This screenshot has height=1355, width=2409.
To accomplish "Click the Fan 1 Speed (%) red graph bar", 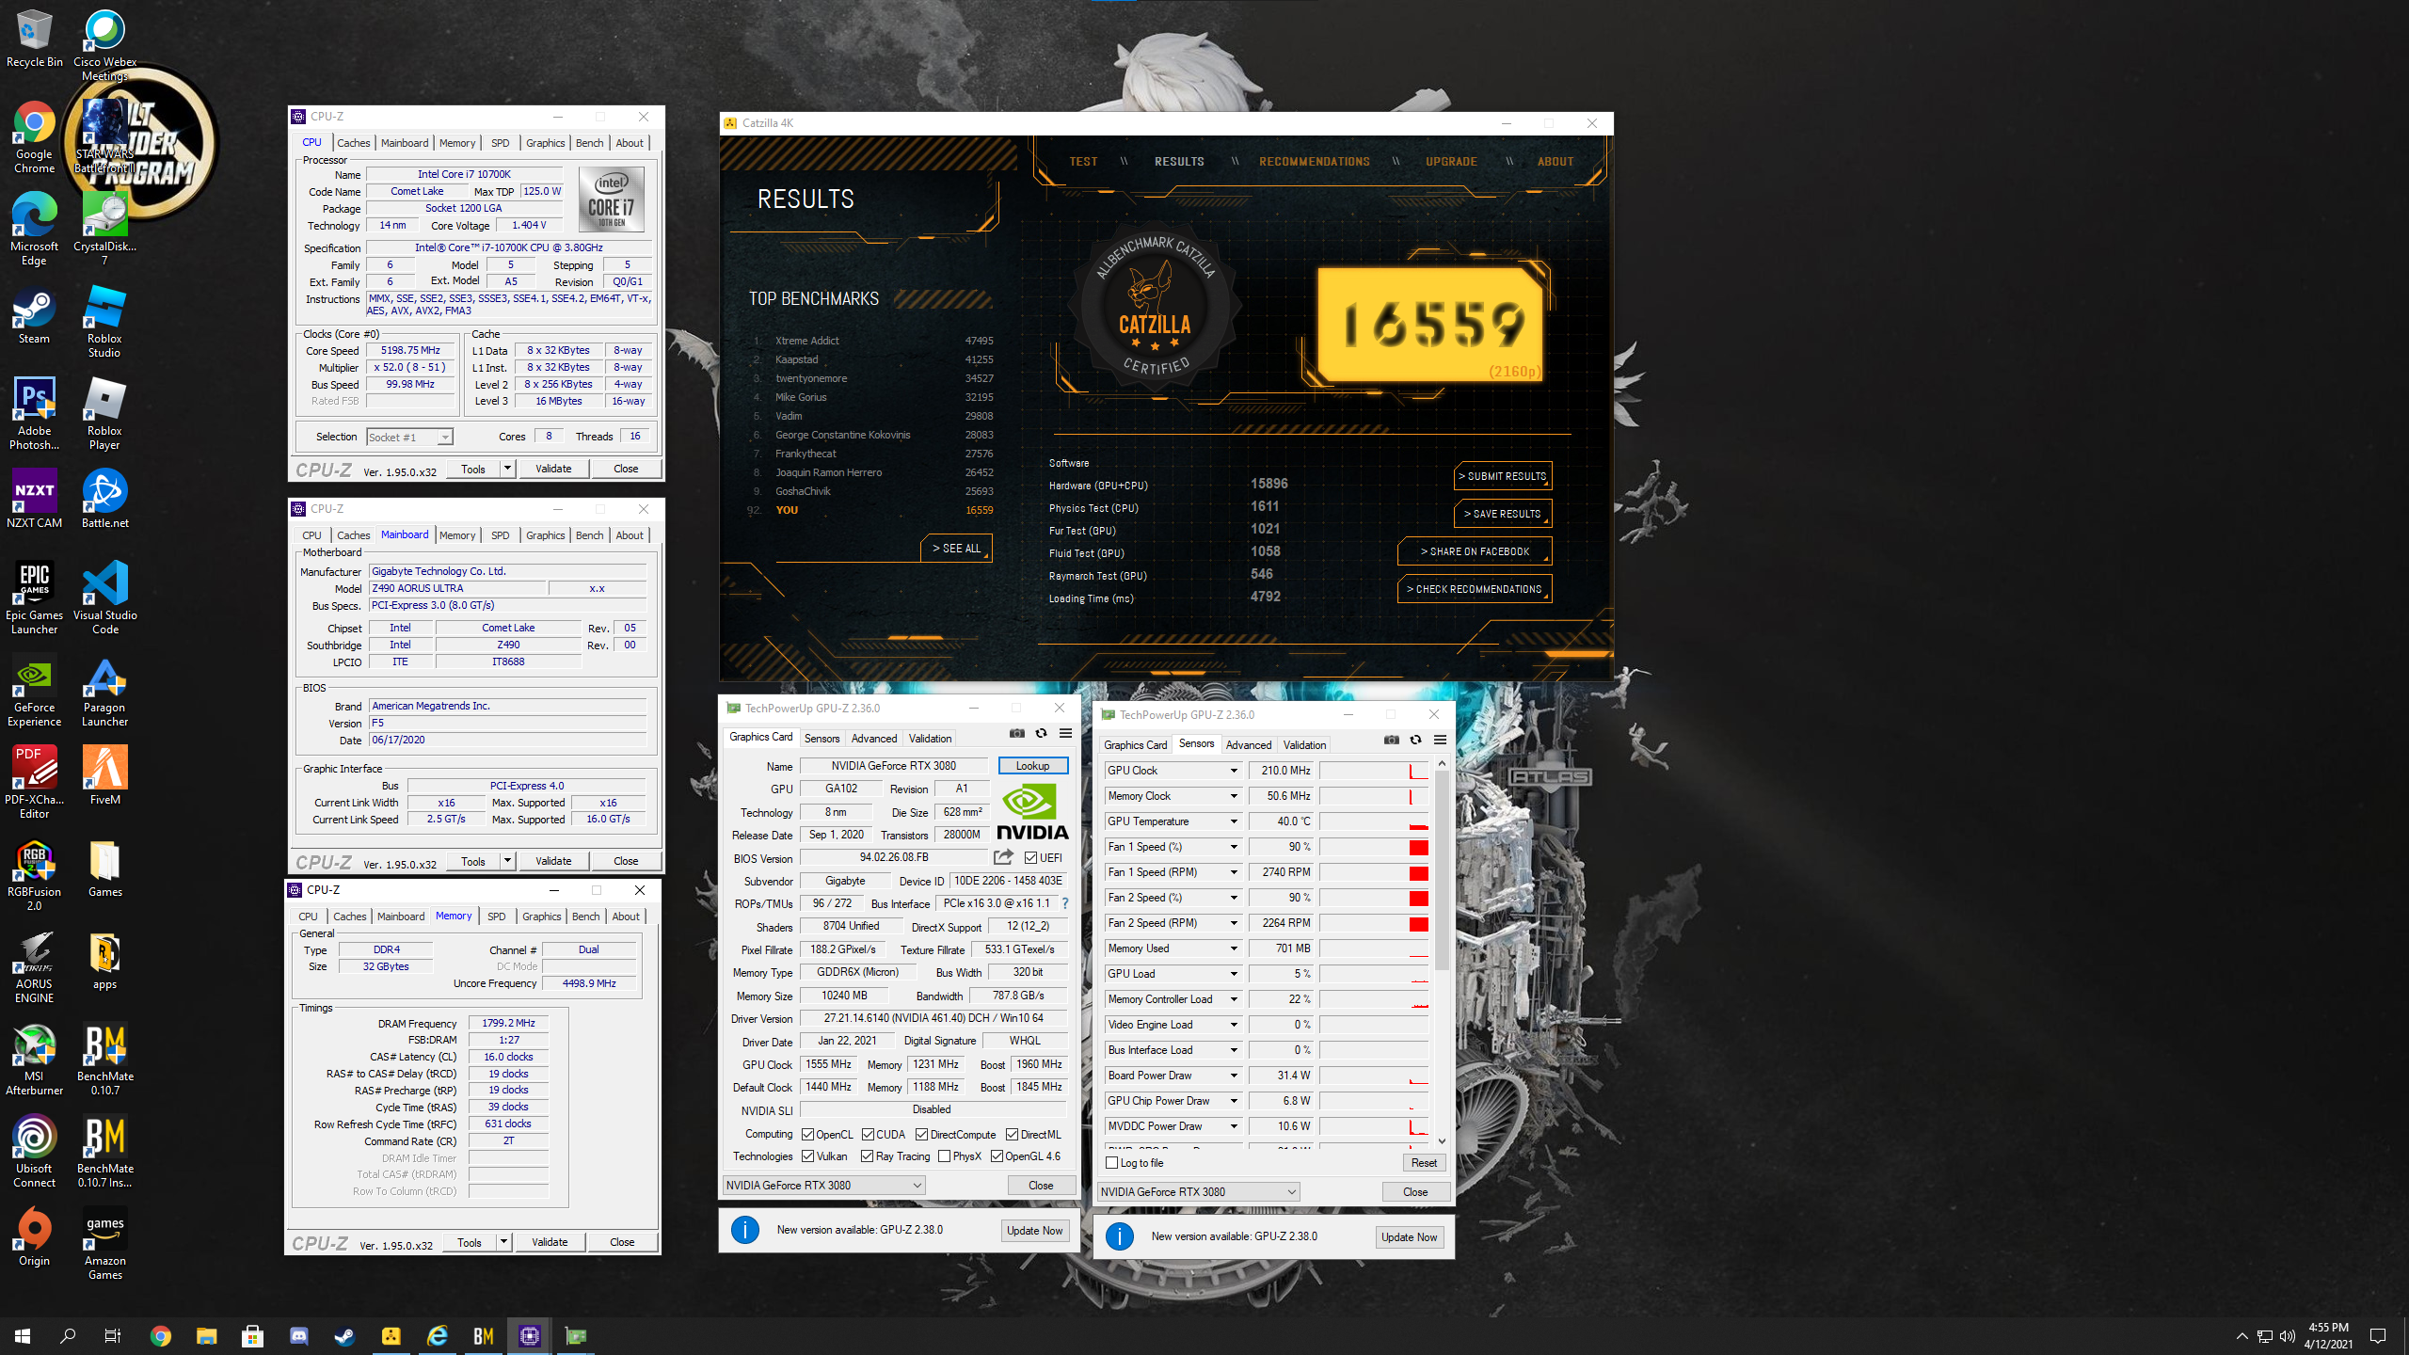I will [x=1418, y=847].
